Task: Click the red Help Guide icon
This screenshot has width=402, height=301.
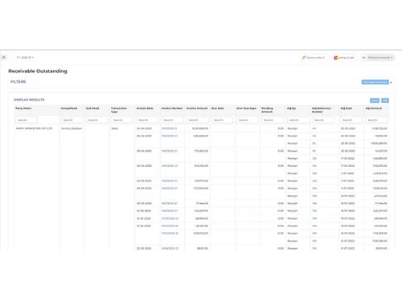Action: click(336, 58)
